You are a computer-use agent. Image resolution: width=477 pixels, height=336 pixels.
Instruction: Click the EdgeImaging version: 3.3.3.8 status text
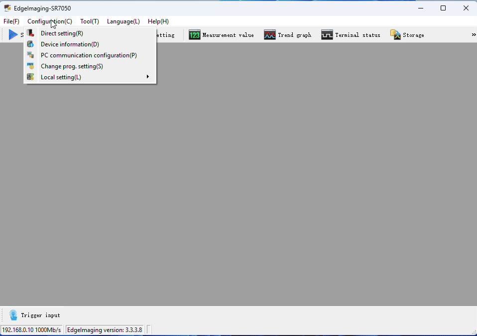[x=105, y=330]
